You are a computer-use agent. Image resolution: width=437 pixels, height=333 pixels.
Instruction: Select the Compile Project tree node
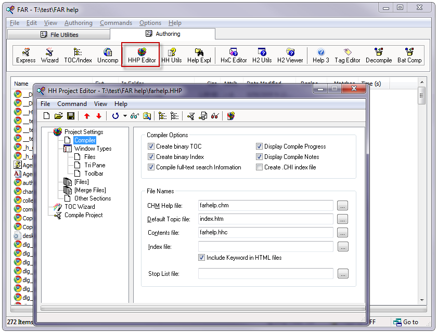(x=83, y=215)
